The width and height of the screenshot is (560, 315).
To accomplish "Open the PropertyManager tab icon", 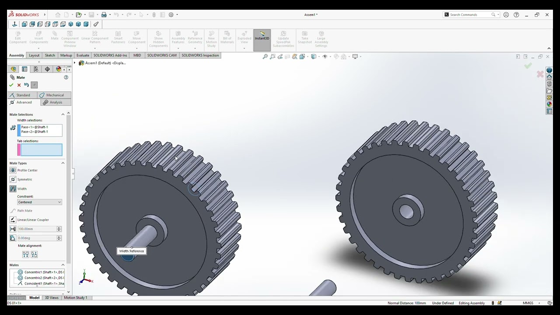I will click(x=24, y=69).
